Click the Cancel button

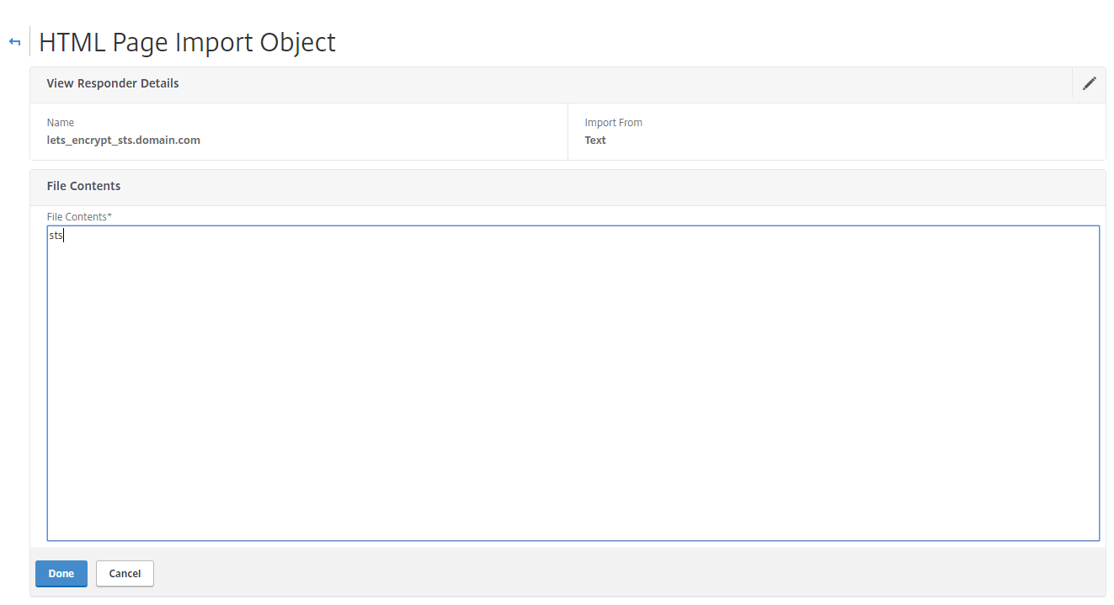[x=125, y=573]
